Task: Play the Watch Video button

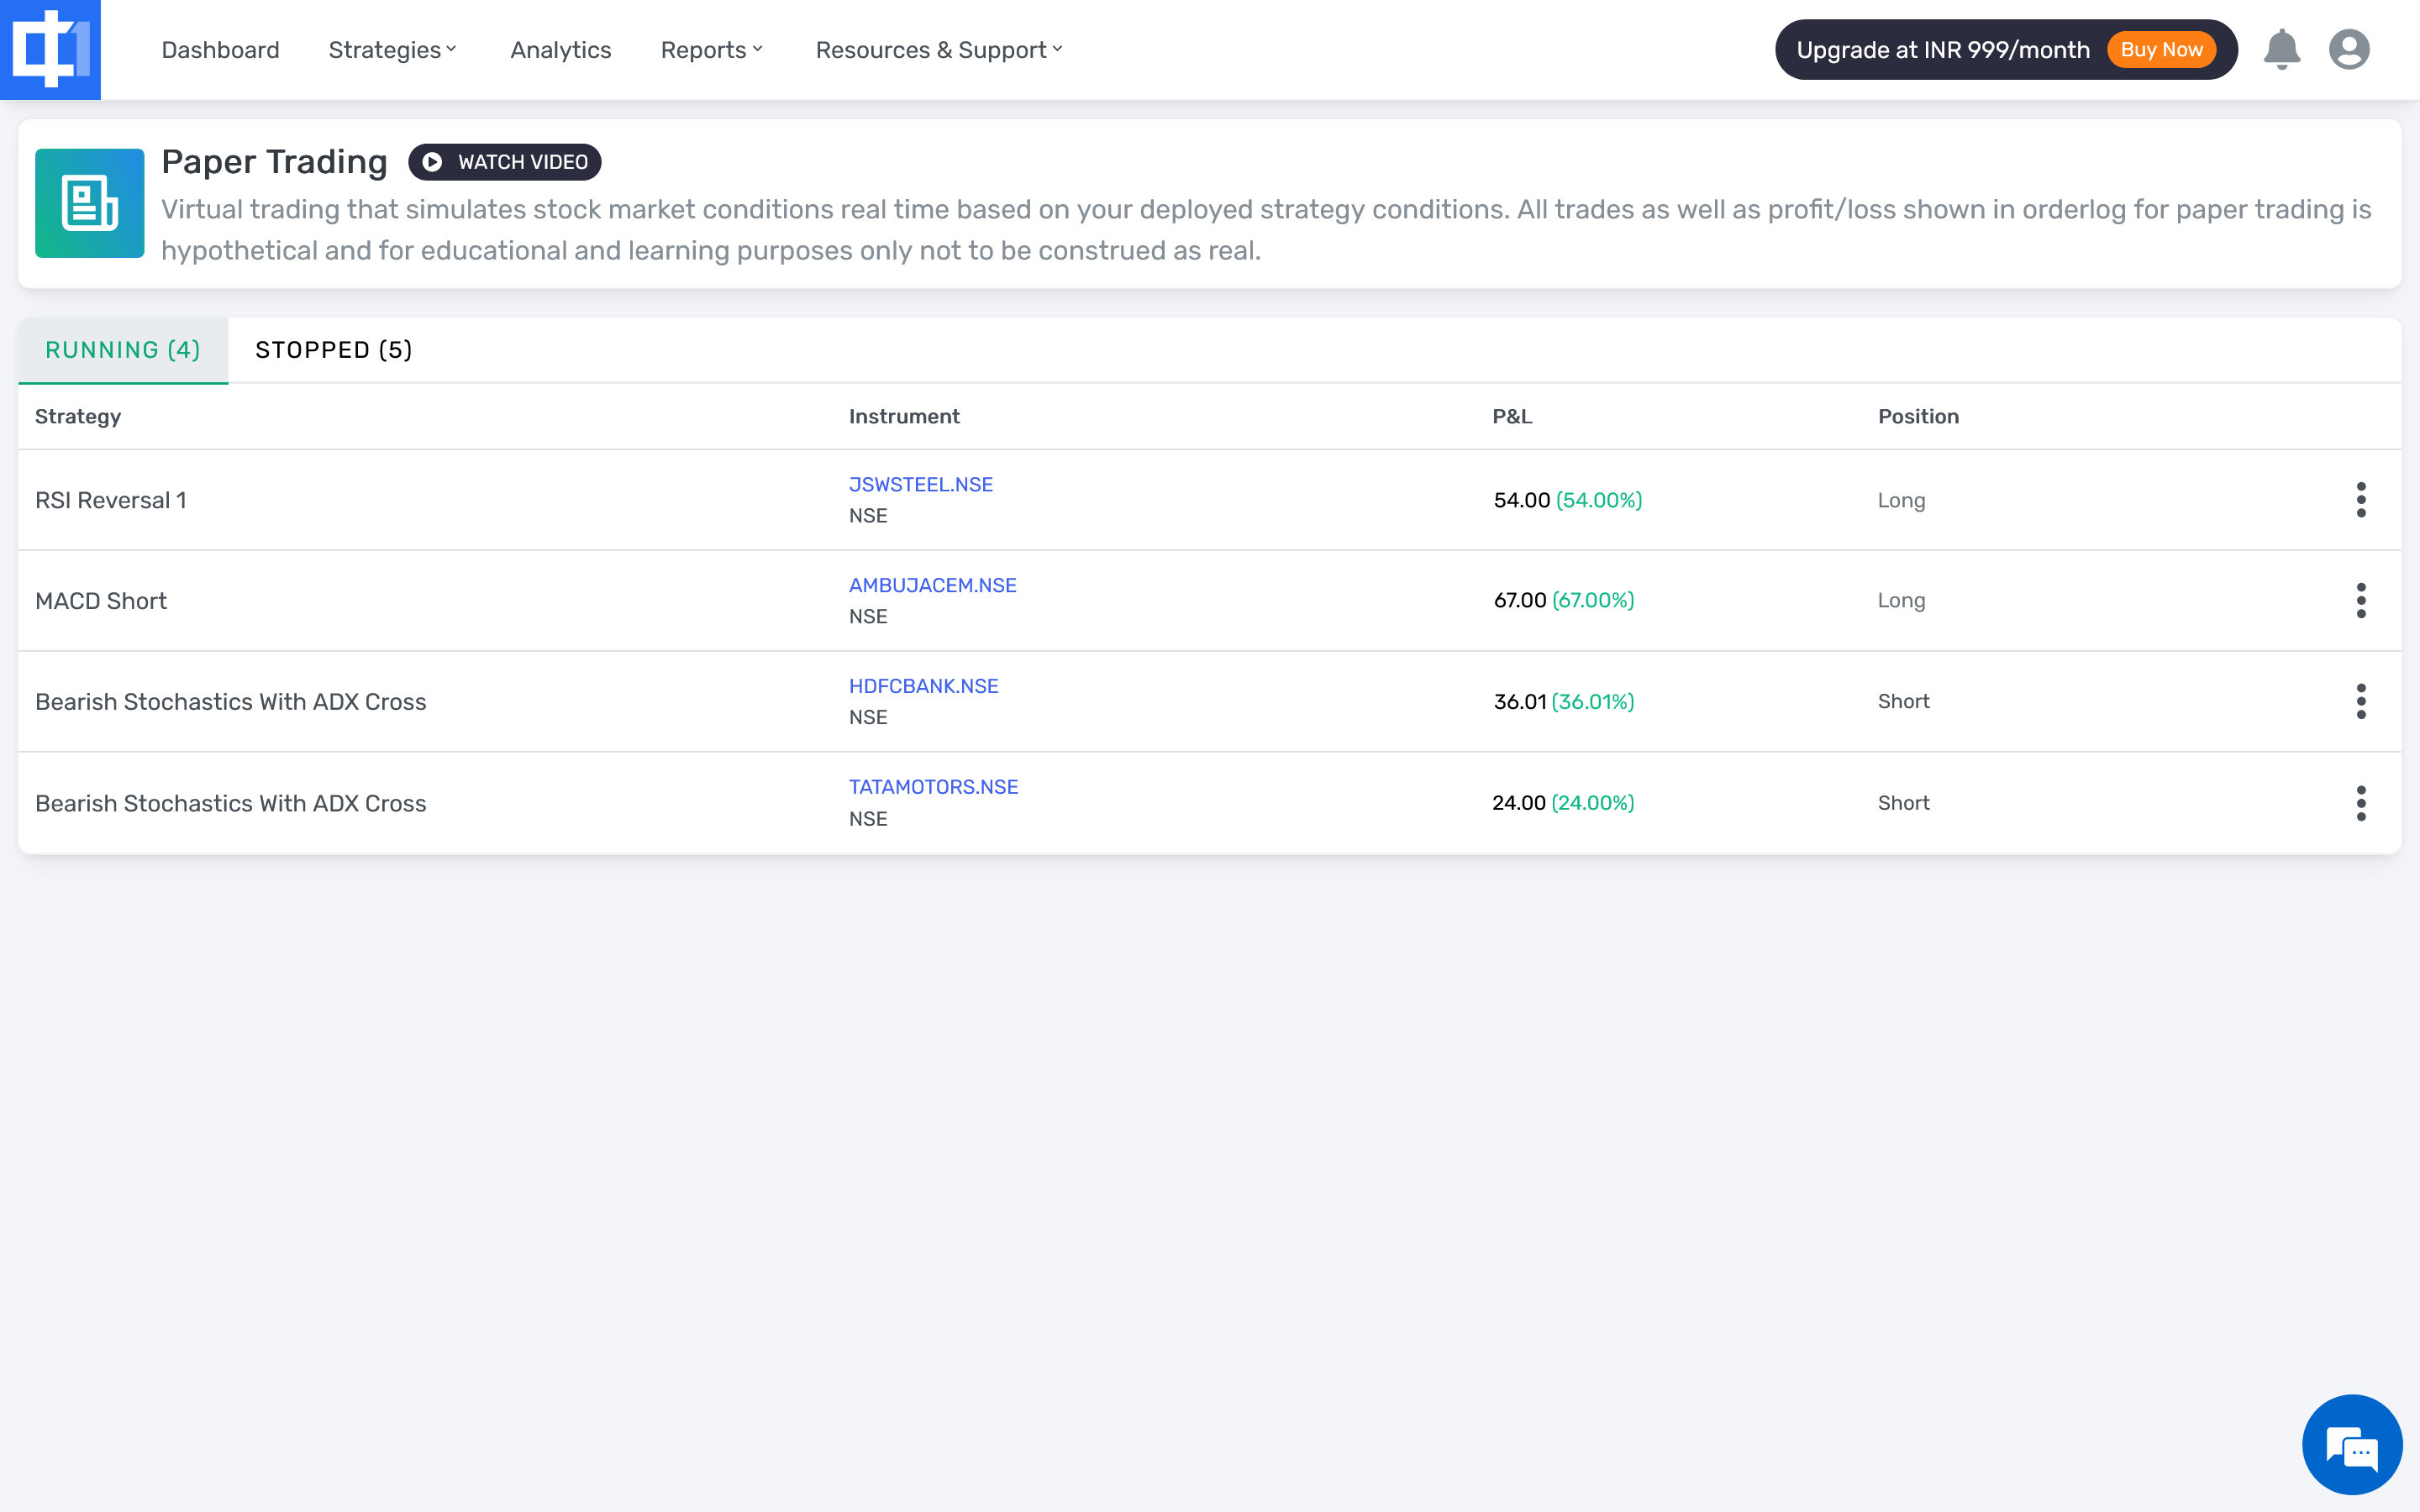Action: (x=505, y=162)
